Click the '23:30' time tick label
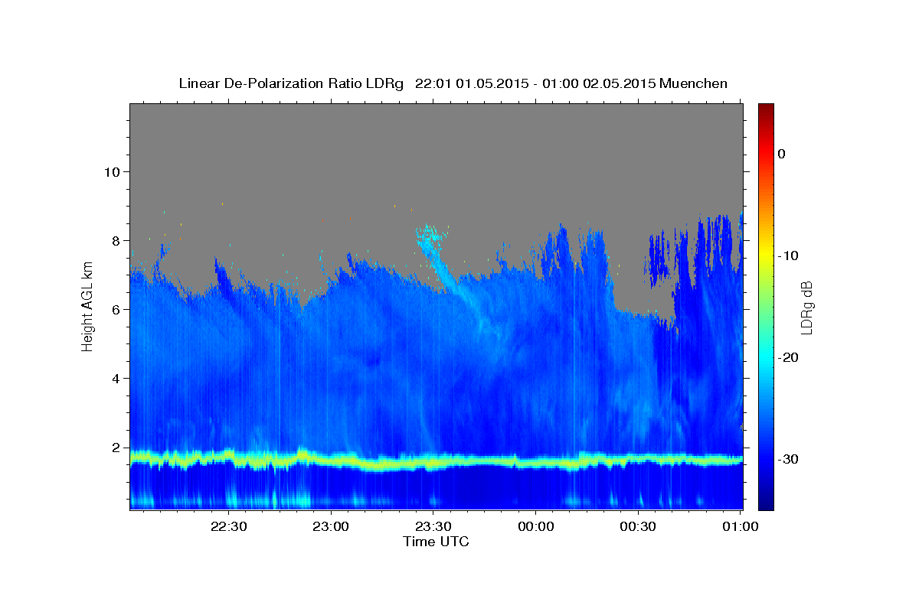The height and width of the screenshot is (612, 919). 433,527
